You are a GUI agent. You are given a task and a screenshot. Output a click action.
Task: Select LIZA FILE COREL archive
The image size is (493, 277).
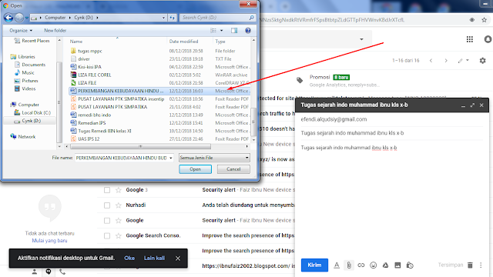click(x=94, y=75)
